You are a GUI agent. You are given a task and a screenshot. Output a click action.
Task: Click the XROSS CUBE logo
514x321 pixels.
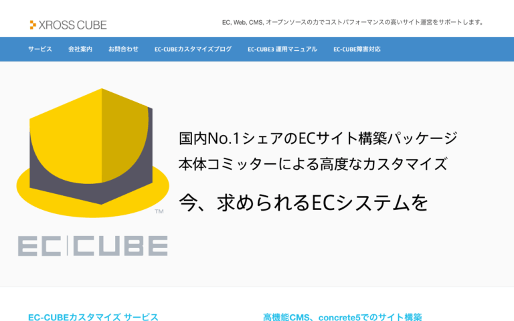[68, 25]
